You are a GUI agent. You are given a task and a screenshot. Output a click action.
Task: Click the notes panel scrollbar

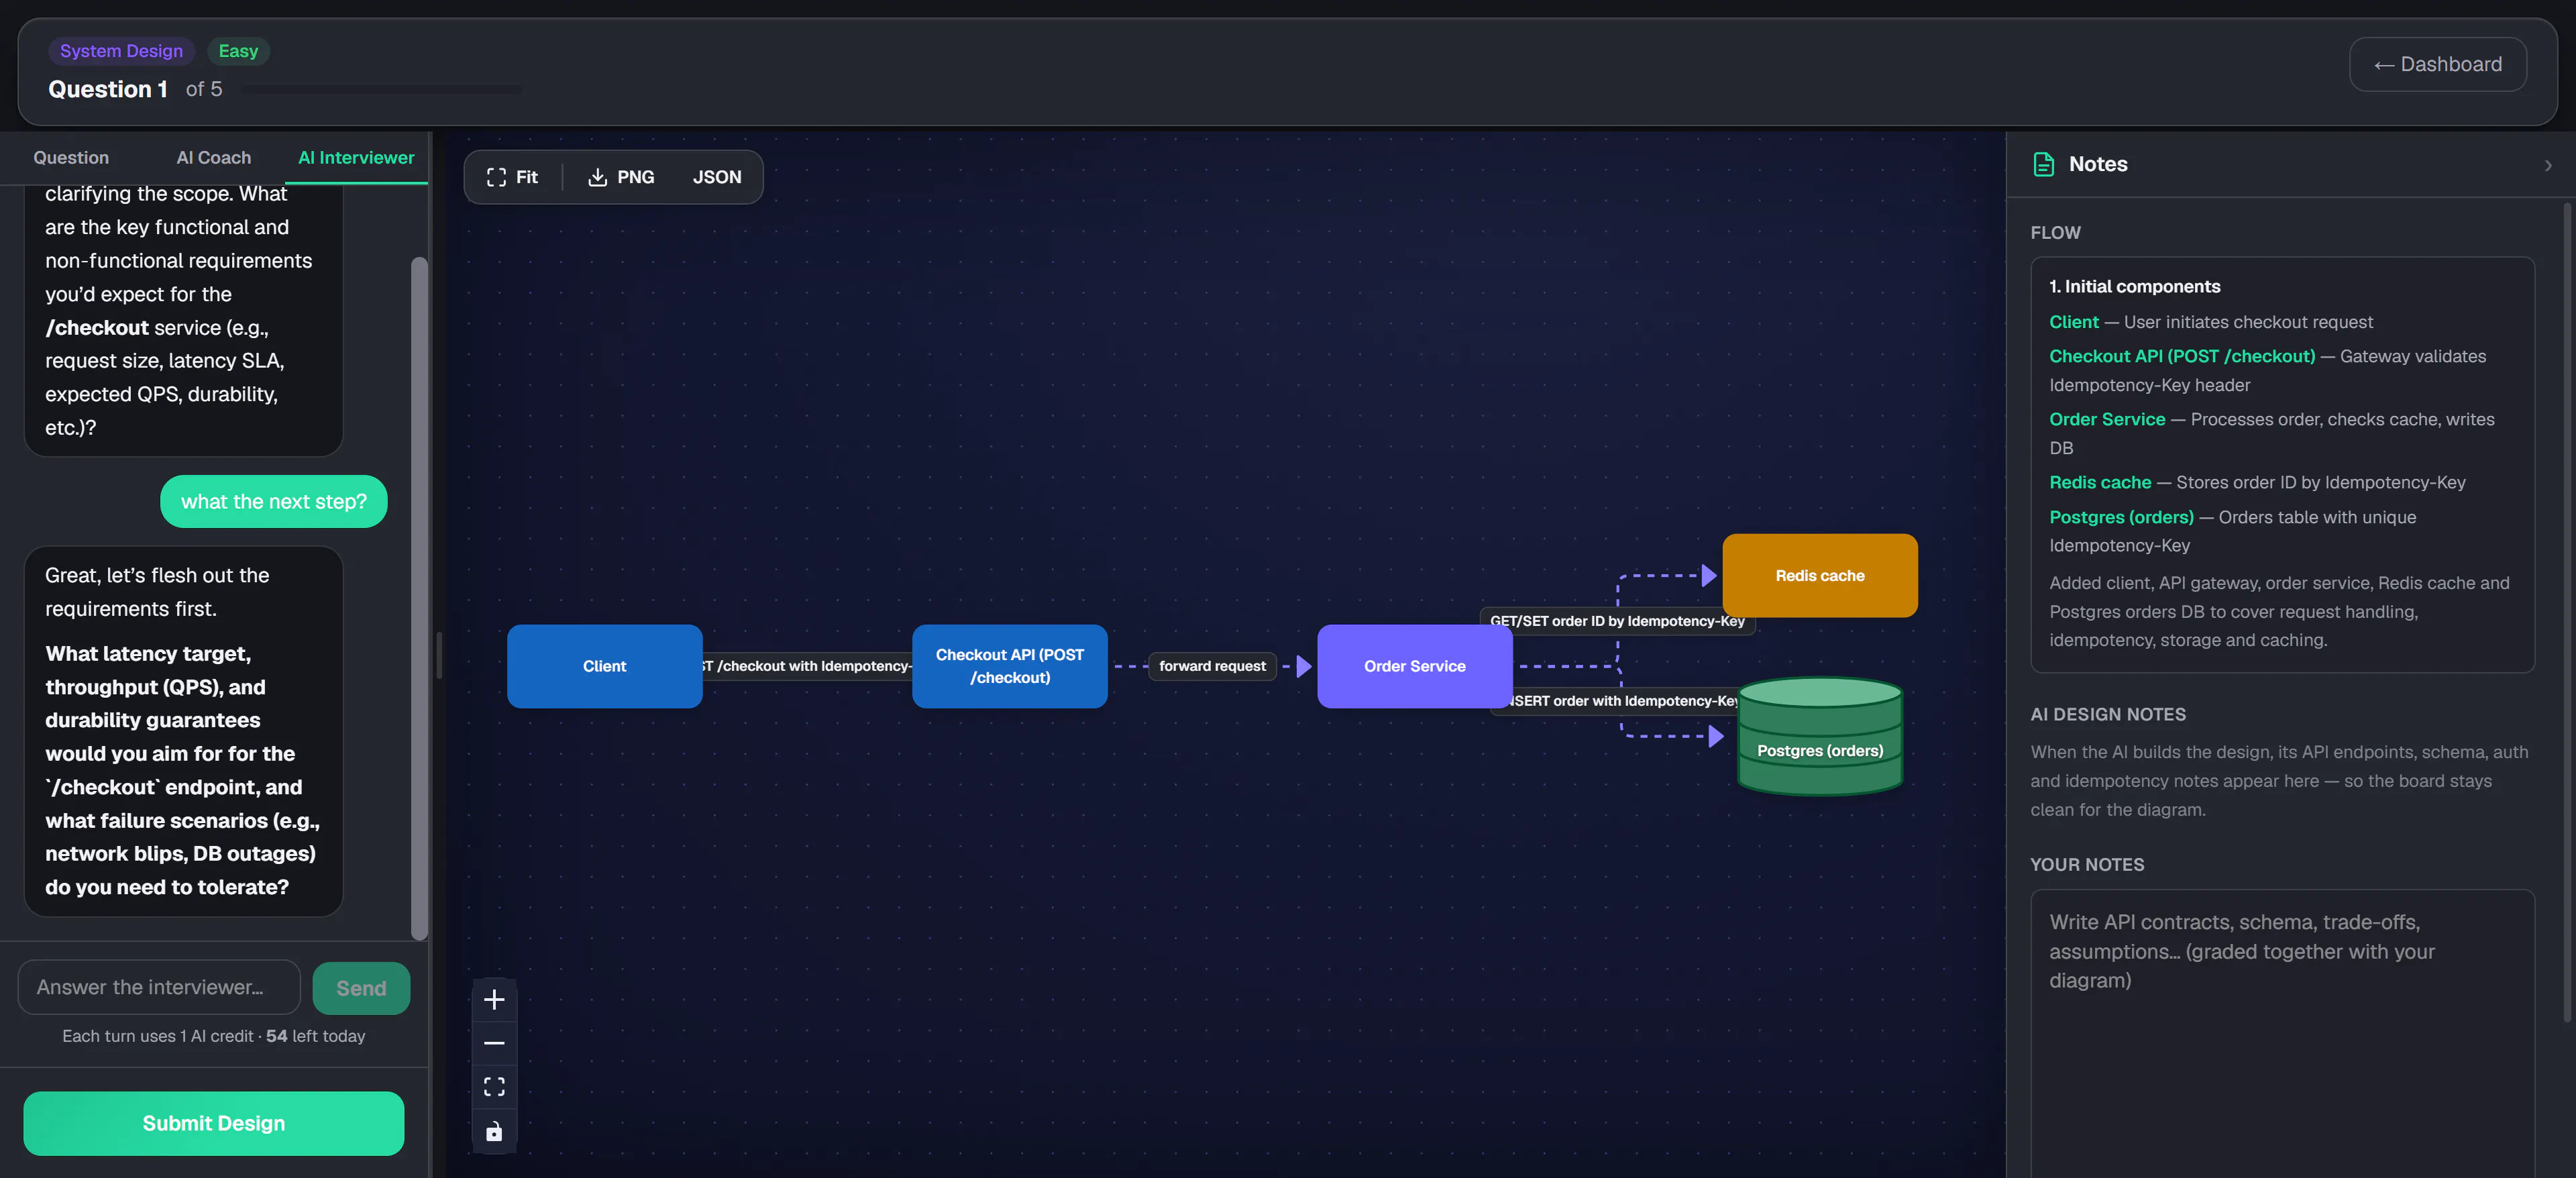[2568, 612]
